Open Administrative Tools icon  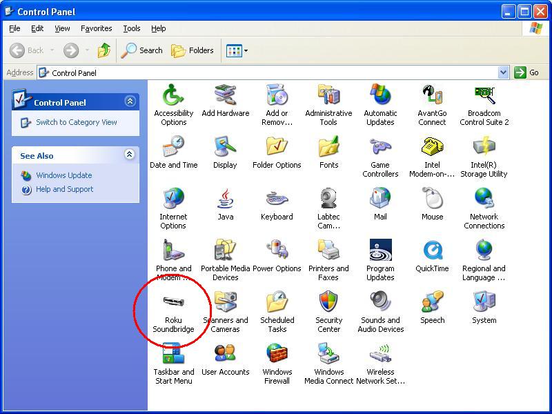(x=328, y=95)
